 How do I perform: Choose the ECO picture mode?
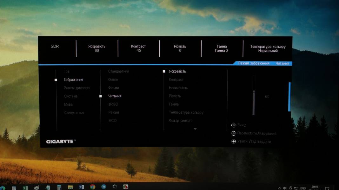(x=112, y=121)
